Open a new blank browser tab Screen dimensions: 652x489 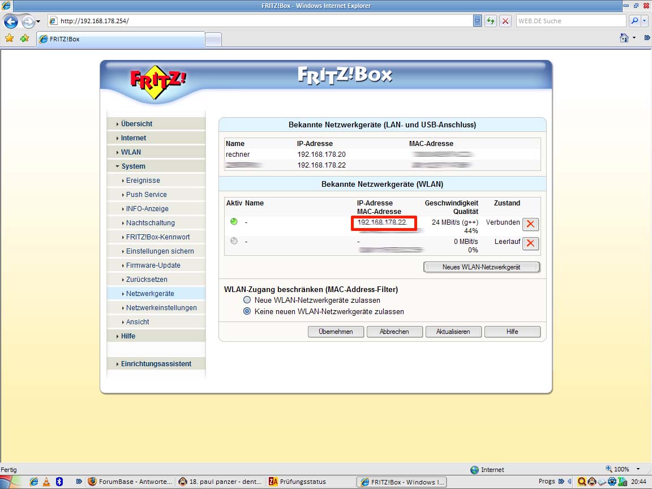[x=213, y=40]
